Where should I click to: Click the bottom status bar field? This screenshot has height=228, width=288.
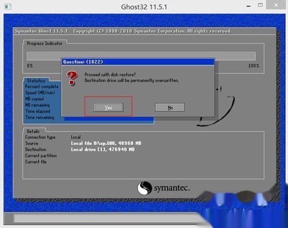pyautogui.click(x=105, y=218)
